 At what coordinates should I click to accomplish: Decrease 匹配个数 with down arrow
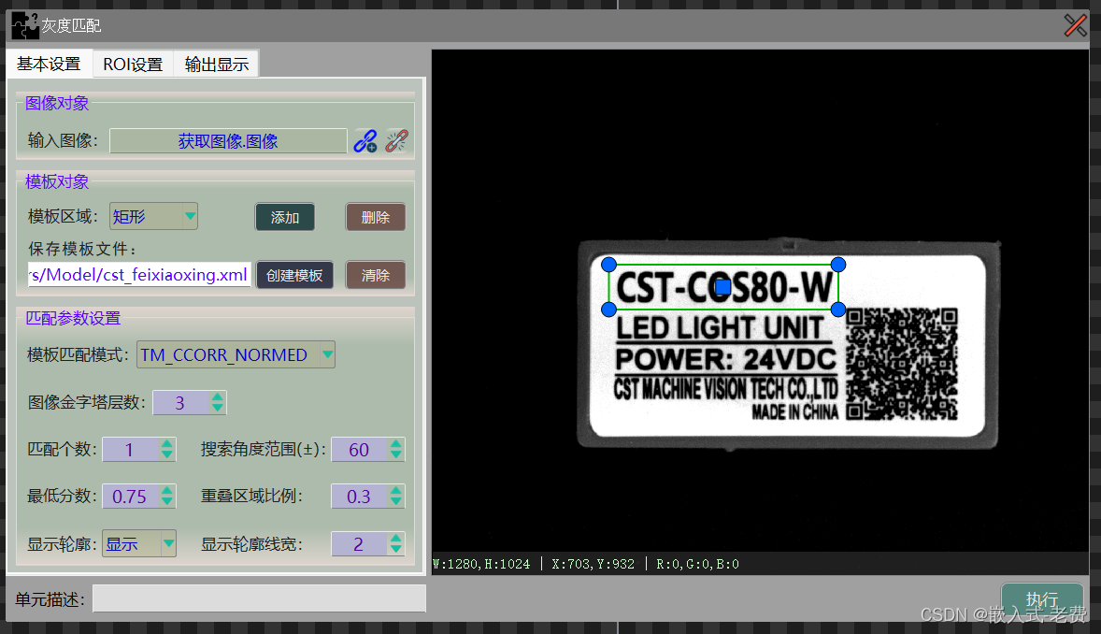click(166, 455)
